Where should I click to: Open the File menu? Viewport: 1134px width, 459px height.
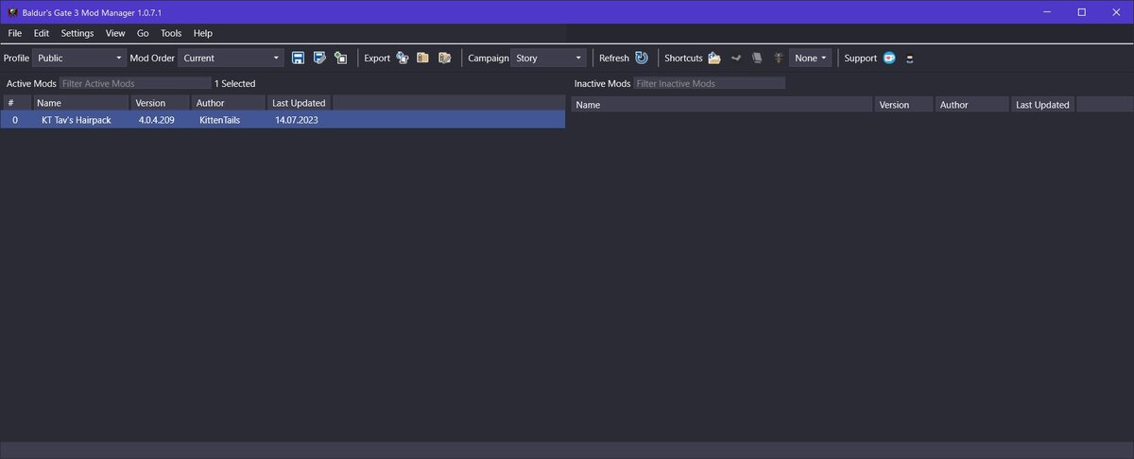14,33
